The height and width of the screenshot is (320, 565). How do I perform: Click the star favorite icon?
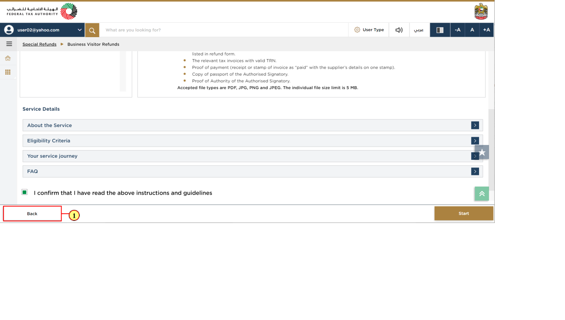(x=482, y=152)
